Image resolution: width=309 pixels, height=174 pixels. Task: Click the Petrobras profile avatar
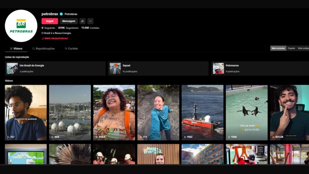(21, 26)
